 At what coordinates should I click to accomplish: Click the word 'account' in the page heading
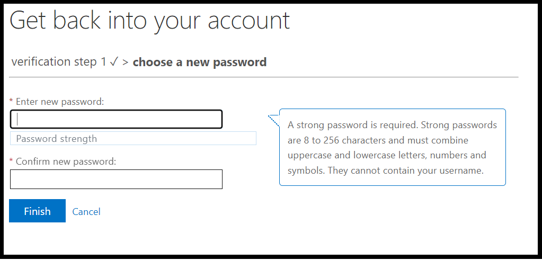click(248, 20)
